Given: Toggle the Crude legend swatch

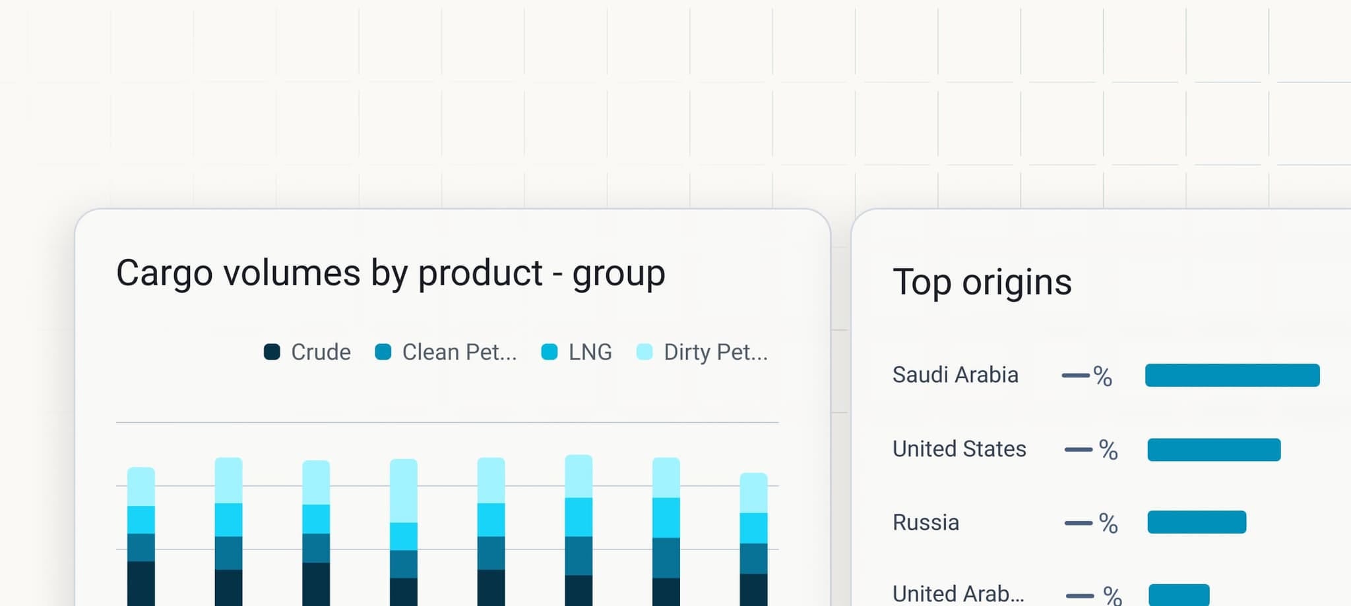Looking at the screenshot, I should coord(272,352).
